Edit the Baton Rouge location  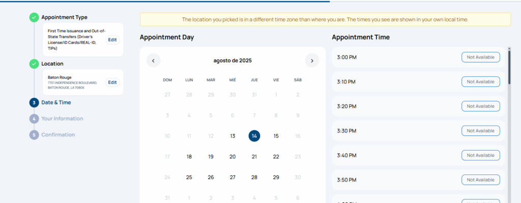112,82
